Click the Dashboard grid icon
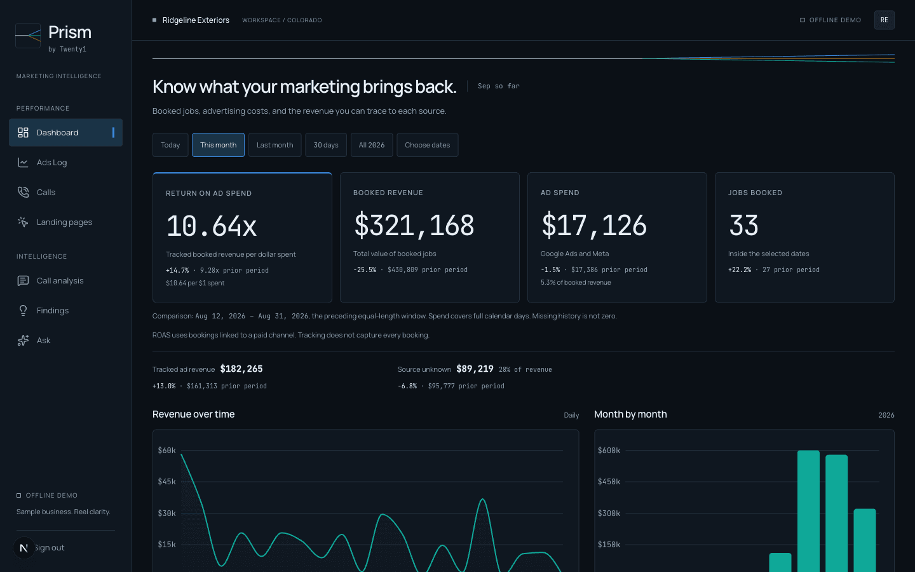915x572 pixels. (23, 132)
